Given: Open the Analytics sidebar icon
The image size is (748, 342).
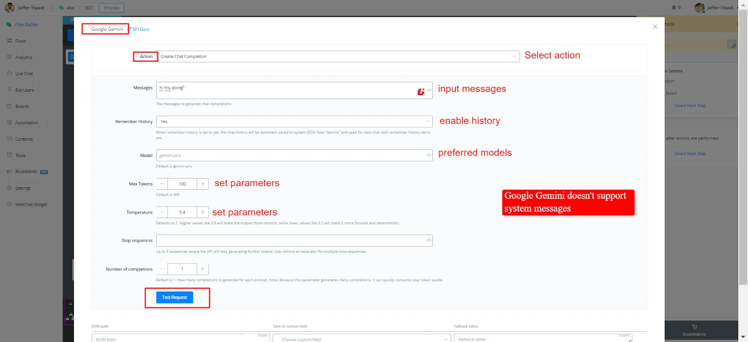Looking at the screenshot, I should [x=9, y=57].
